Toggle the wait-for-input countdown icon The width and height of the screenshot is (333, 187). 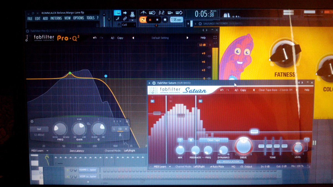[x=152, y=13]
